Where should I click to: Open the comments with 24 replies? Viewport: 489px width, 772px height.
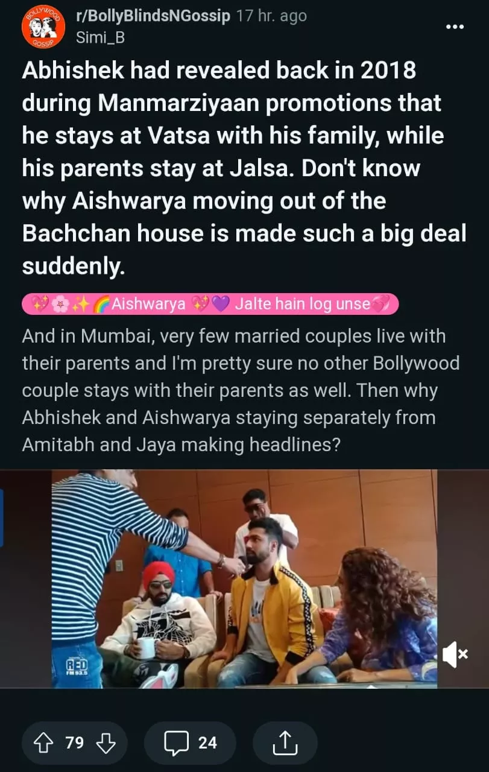click(x=189, y=742)
